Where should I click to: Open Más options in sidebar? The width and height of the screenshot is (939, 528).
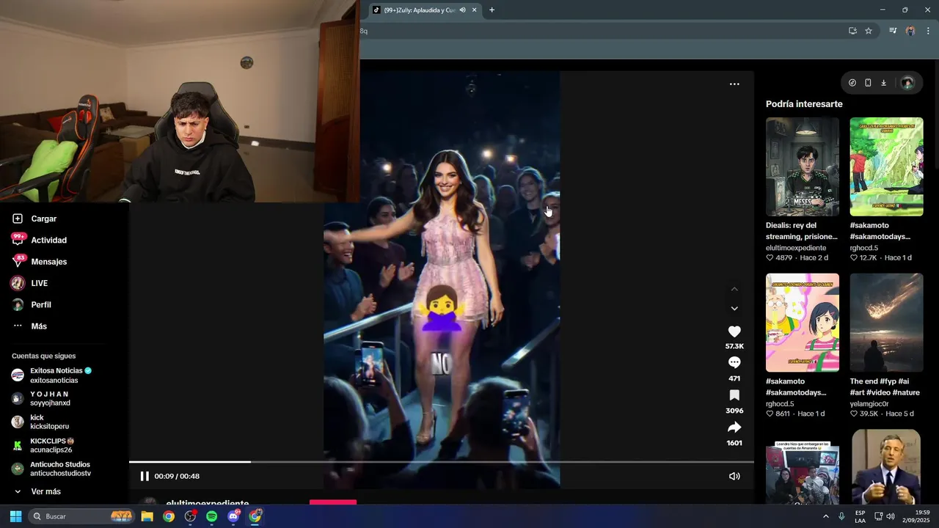click(29, 326)
